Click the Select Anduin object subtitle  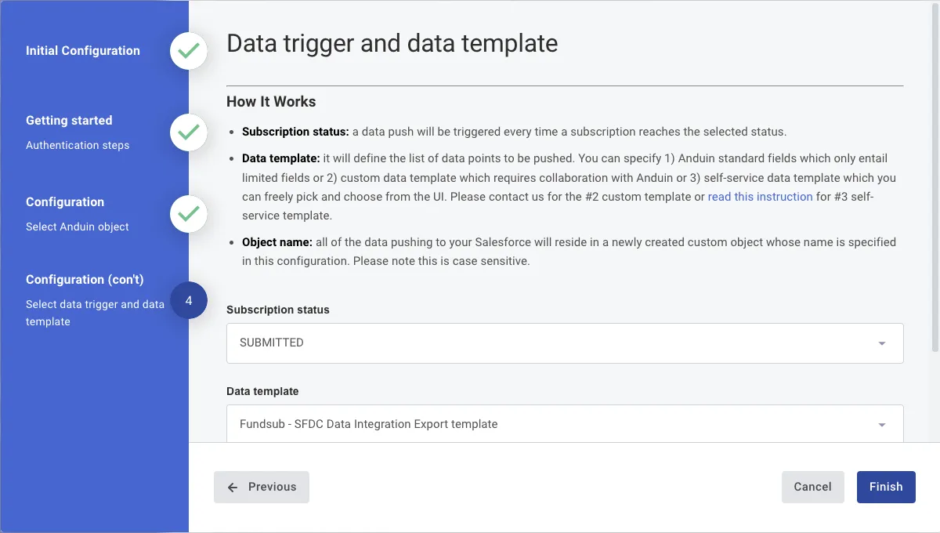pyautogui.click(x=78, y=227)
